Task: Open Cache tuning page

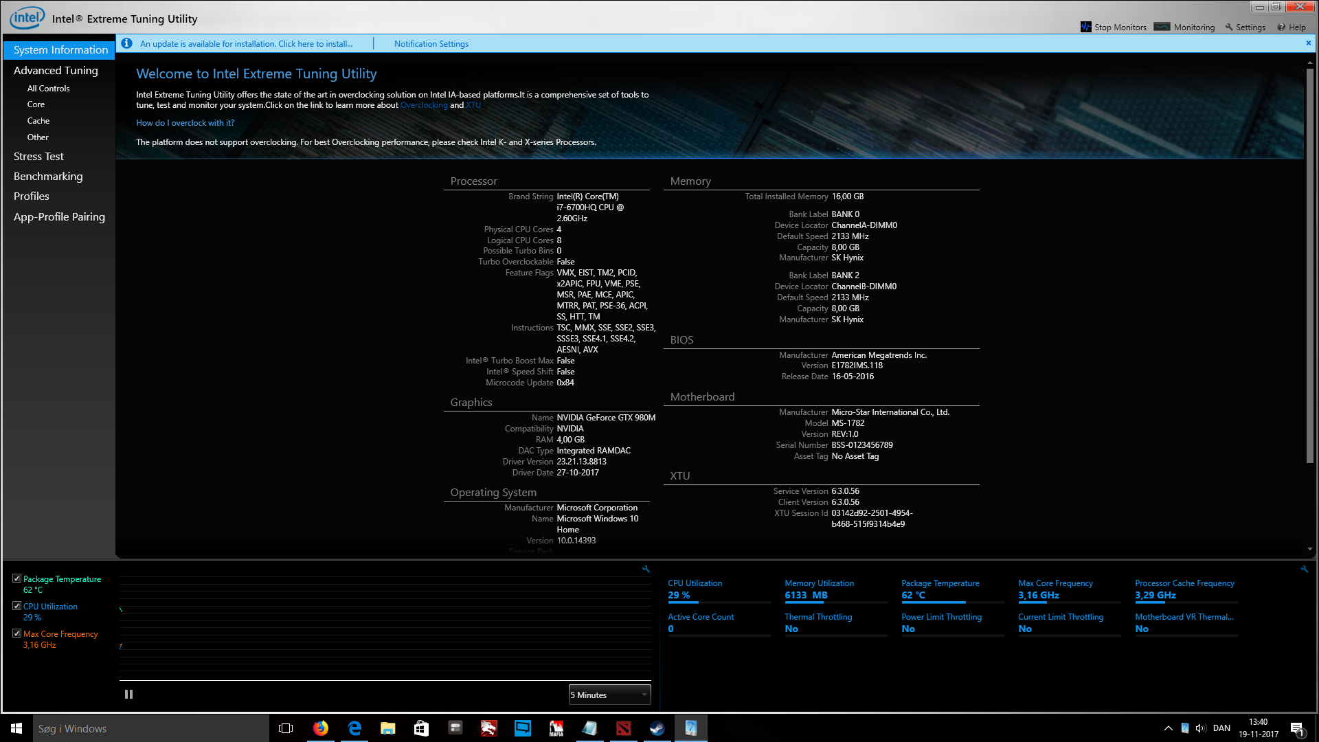Action: (38, 121)
